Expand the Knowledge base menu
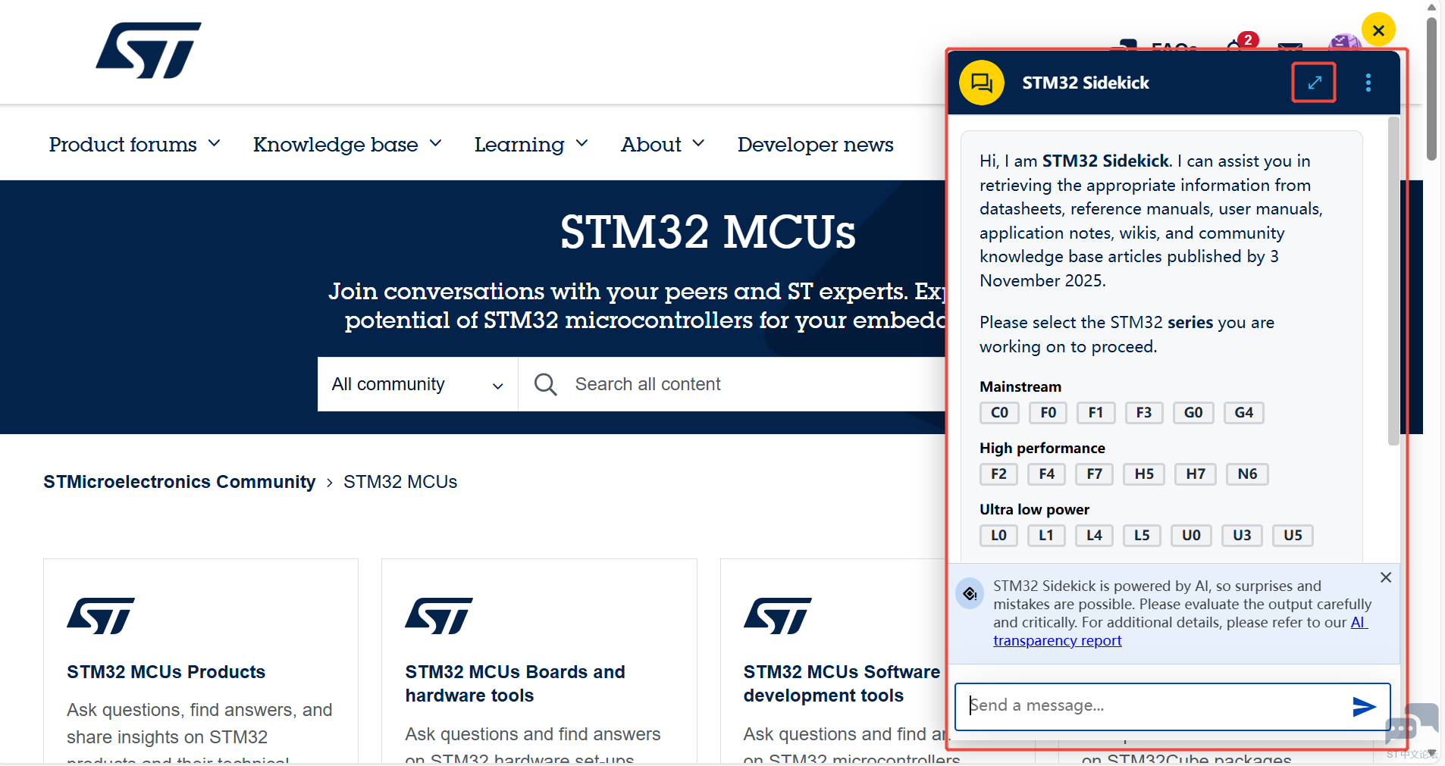Screen dimensions: 1445x766 pos(347,144)
